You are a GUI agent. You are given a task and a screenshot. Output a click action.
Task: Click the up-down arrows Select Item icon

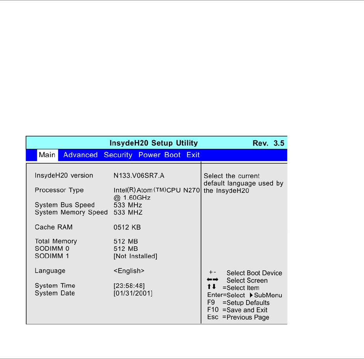[212, 287]
